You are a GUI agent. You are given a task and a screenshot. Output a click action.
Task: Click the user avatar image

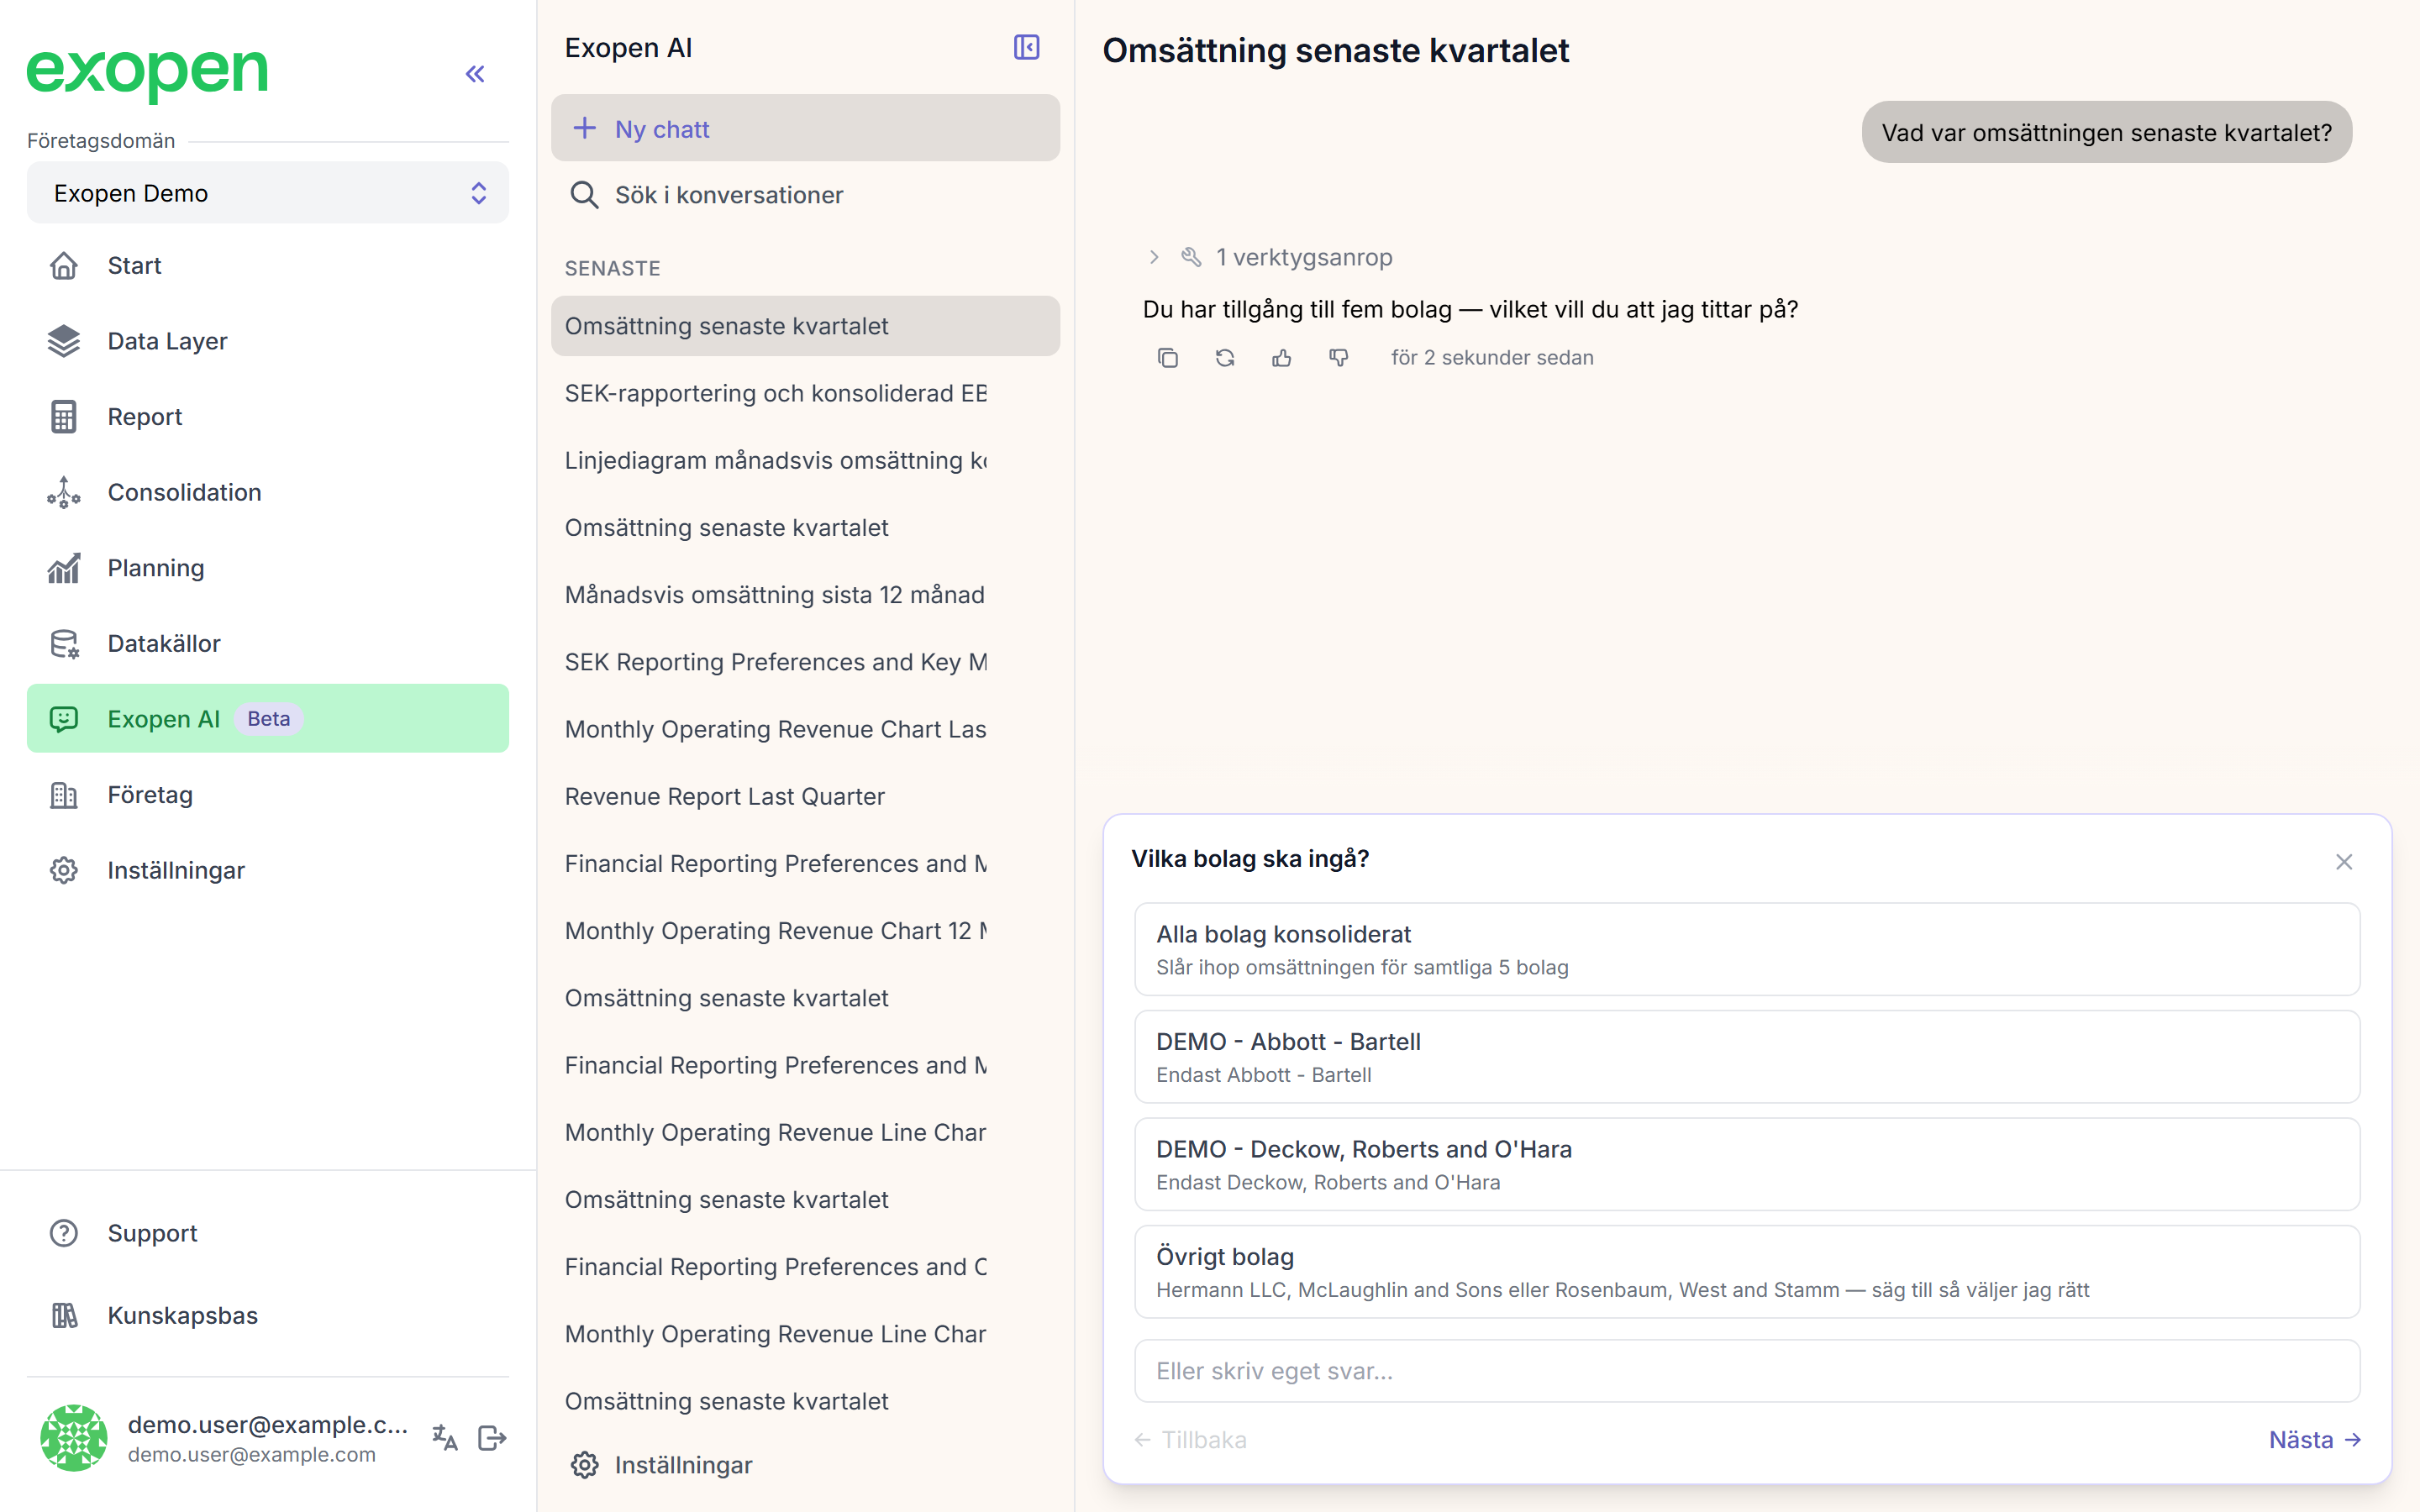point(73,1437)
